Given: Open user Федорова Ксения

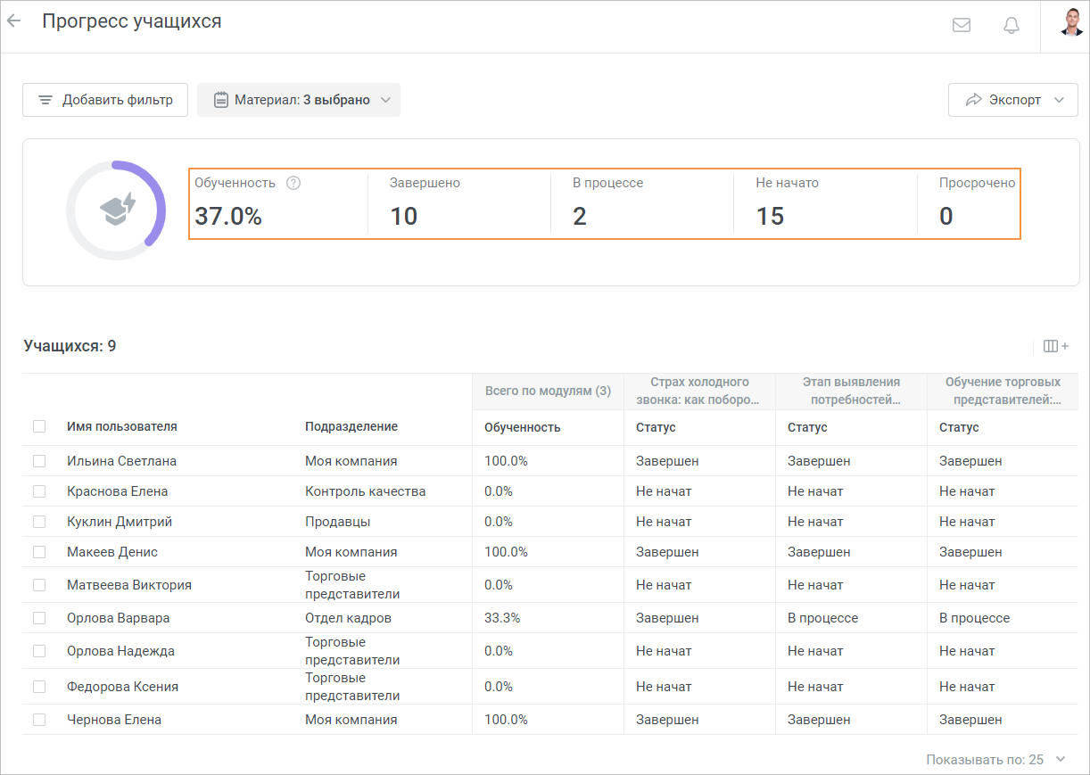Looking at the screenshot, I should pyautogui.click(x=122, y=687).
